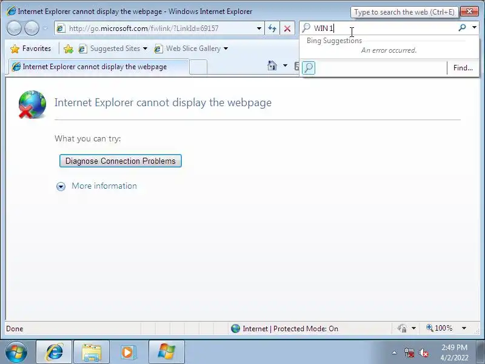Expand the address bar autocomplete dropdown
Viewport: 485px width, 364px height.
[x=259, y=29]
